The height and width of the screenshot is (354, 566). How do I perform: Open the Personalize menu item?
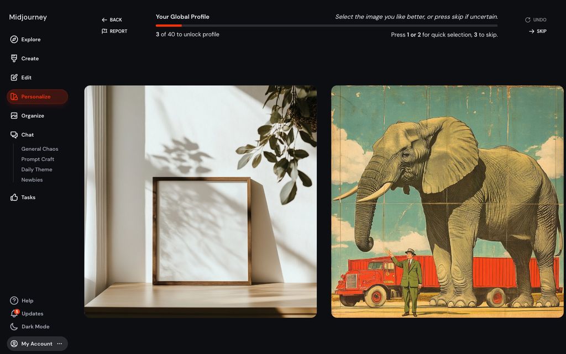pyautogui.click(x=37, y=97)
